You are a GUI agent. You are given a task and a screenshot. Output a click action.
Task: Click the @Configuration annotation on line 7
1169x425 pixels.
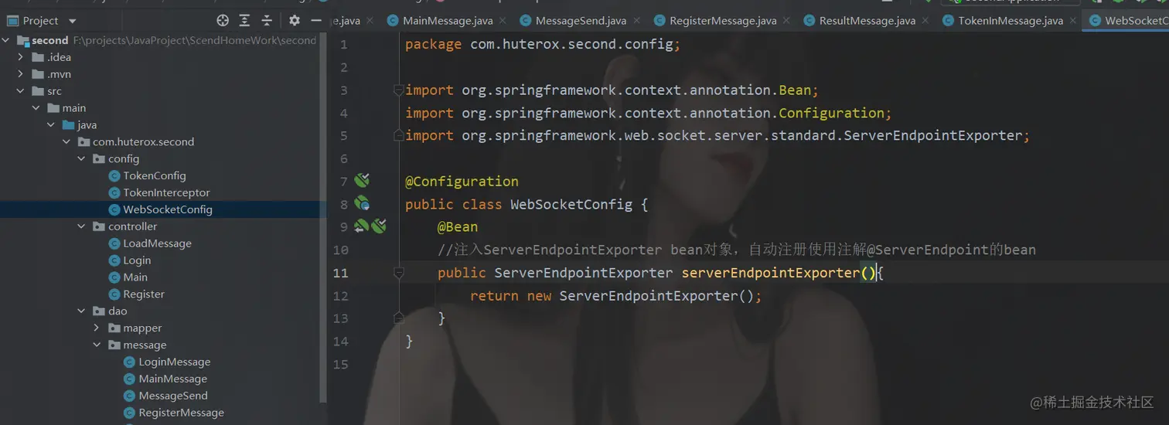click(x=462, y=182)
